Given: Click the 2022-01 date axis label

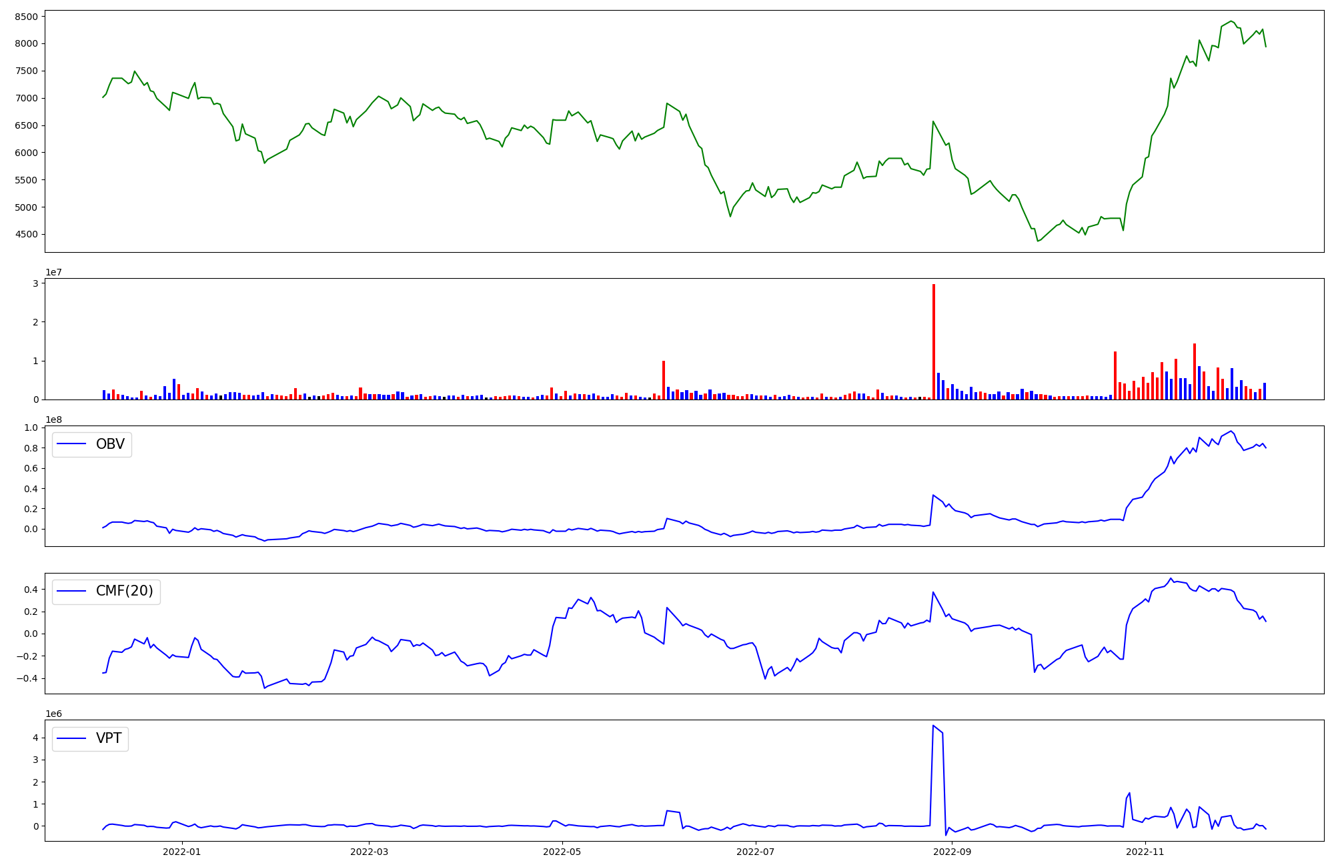Looking at the screenshot, I should click(x=181, y=852).
